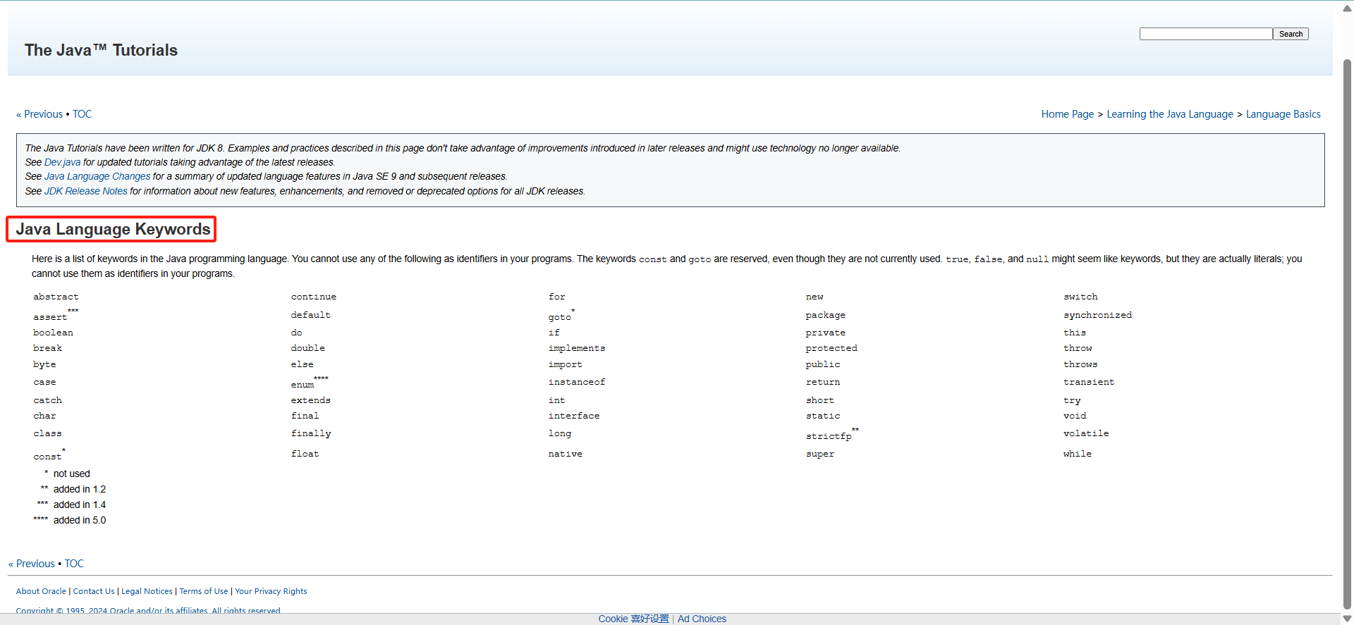Click the 'added in 1.4' footnote

coord(79,505)
